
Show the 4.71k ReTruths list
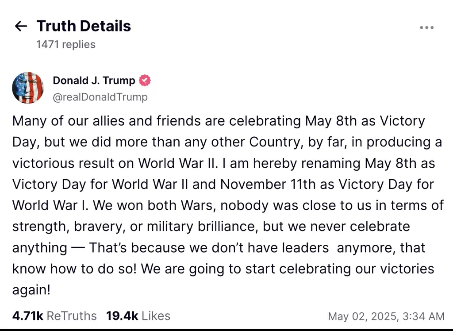pyautogui.click(x=54, y=316)
